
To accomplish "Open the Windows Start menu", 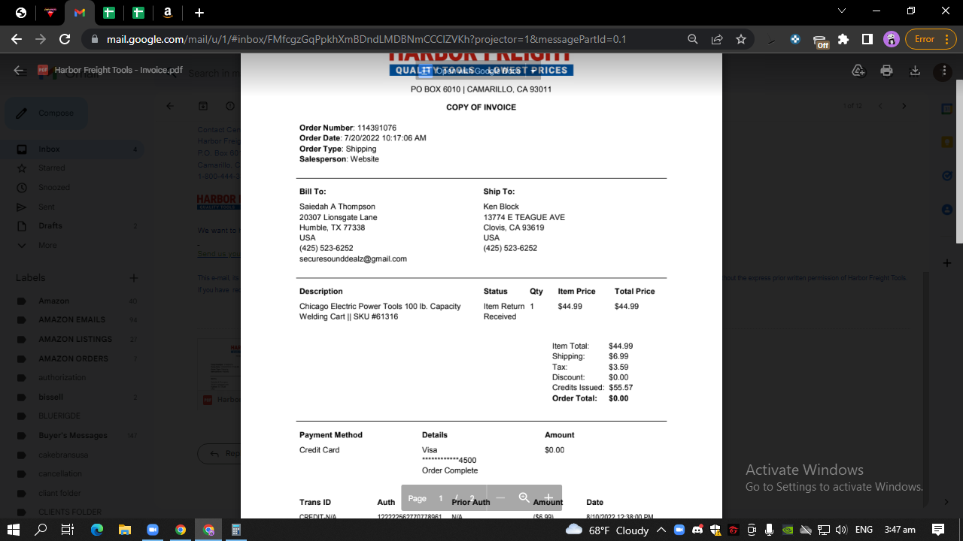I will click(x=14, y=530).
